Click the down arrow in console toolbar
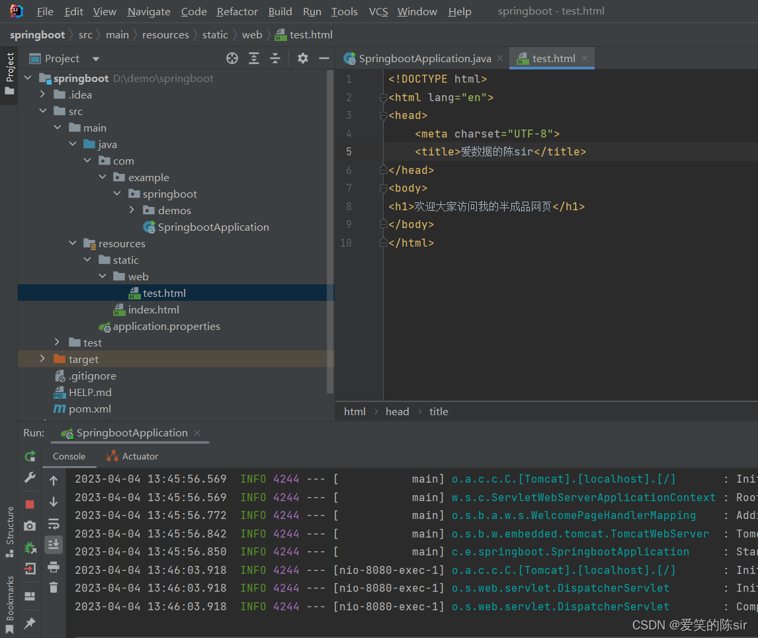This screenshot has height=638, width=758. (54, 502)
